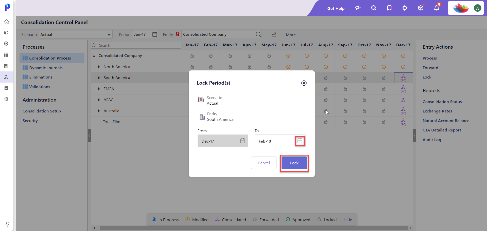
Task: Open the clipboard tasks icon in sidebar
Action: [7, 88]
